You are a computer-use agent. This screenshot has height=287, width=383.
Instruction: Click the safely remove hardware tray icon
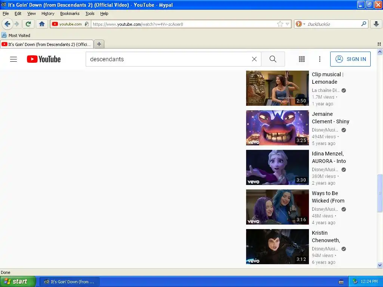coord(355,282)
